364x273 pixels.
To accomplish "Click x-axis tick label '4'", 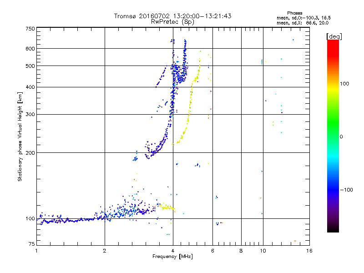I will [x=173, y=251].
